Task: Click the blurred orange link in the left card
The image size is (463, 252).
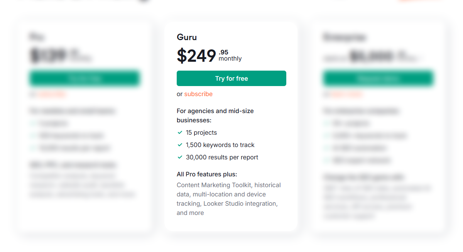Action: tap(52, 94)
